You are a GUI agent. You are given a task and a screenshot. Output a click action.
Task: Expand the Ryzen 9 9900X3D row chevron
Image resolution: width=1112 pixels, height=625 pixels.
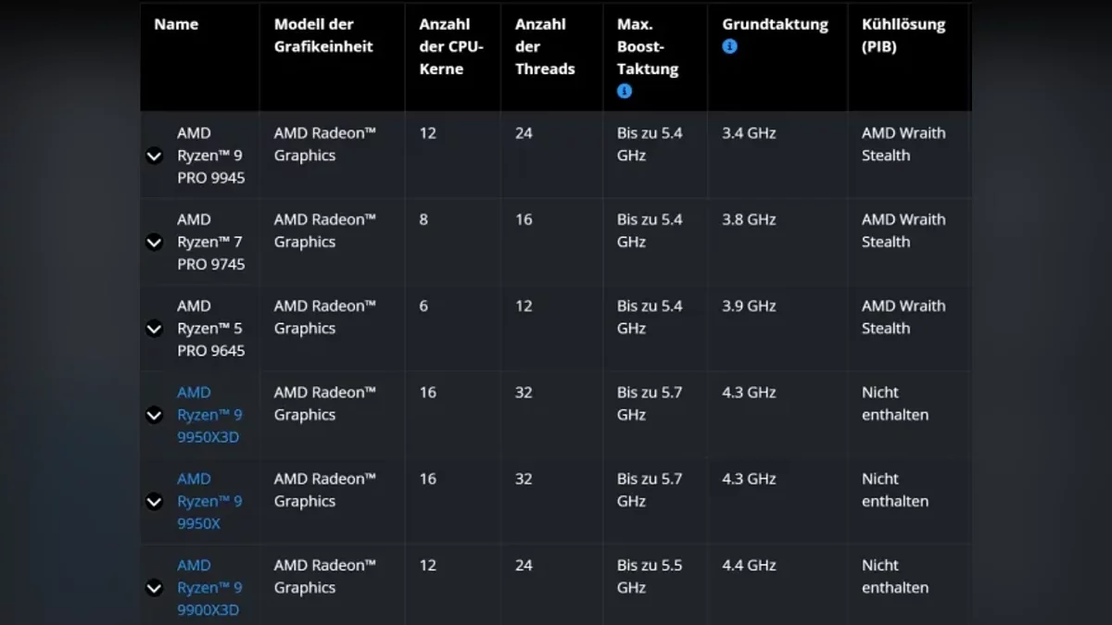pyautogui.click(x=155, y=588)
